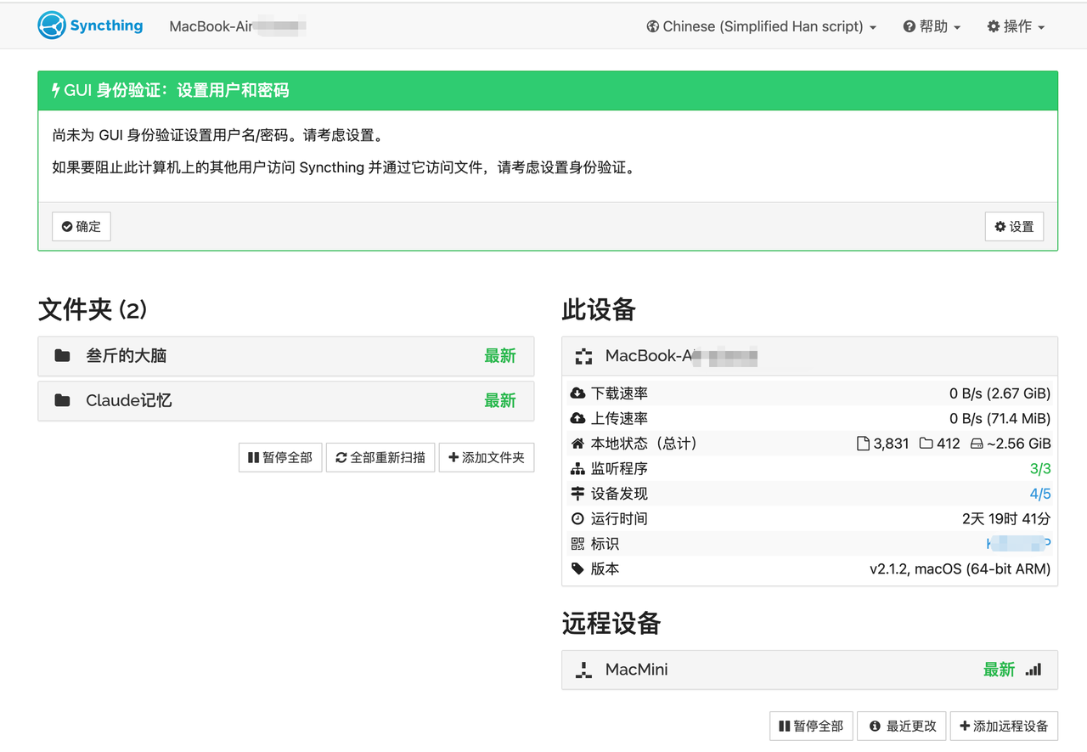Click the lightning bolt icon in notification header
This screenshot has height=752, width=1087.
click(56, 90)
